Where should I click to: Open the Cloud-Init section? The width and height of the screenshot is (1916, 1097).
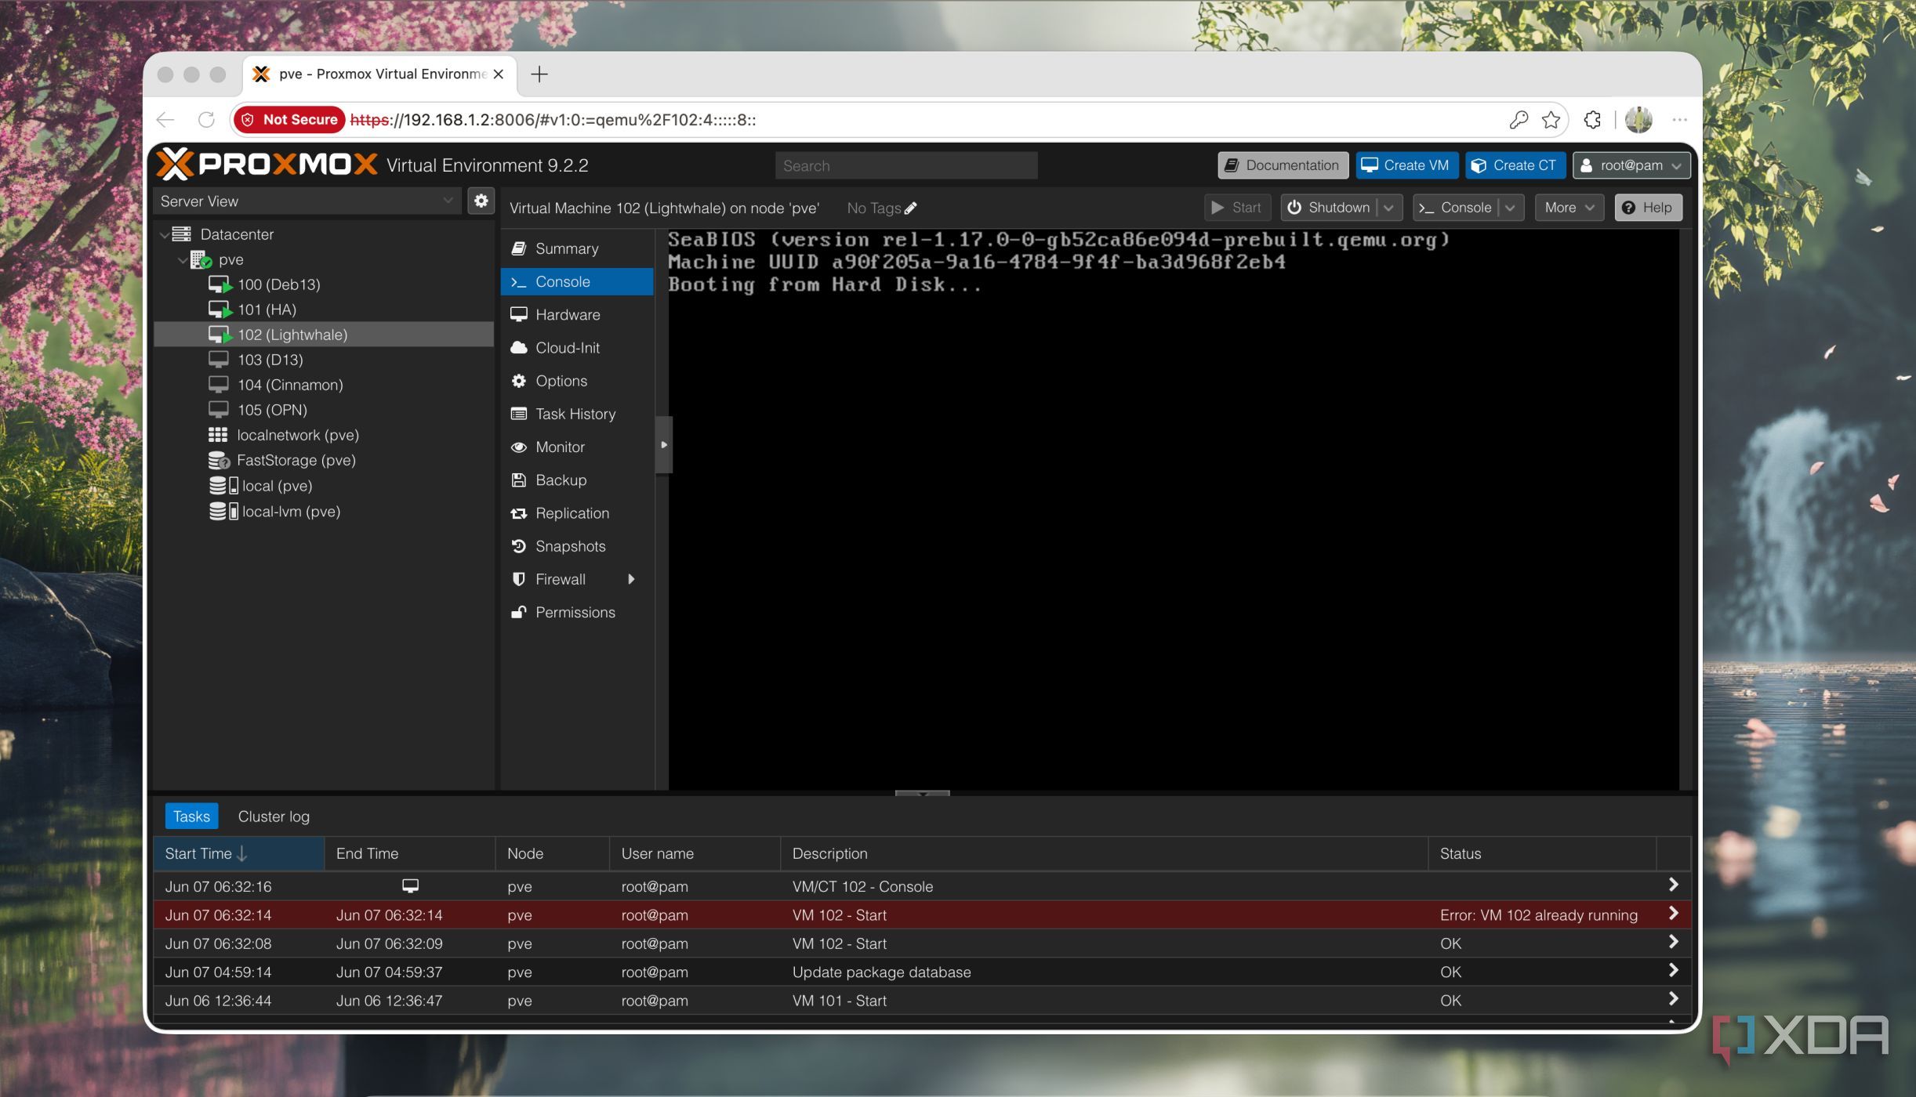[577, 348]
